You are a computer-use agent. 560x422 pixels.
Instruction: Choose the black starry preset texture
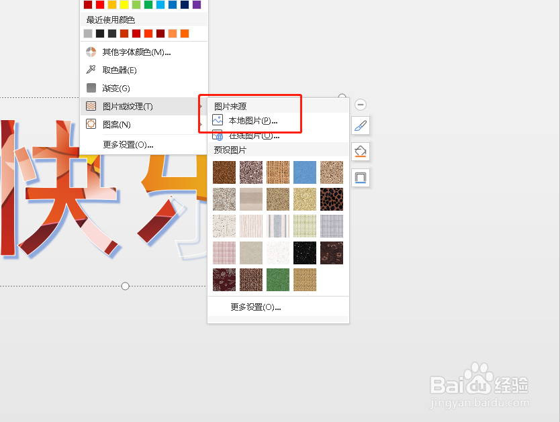[305, 253]
